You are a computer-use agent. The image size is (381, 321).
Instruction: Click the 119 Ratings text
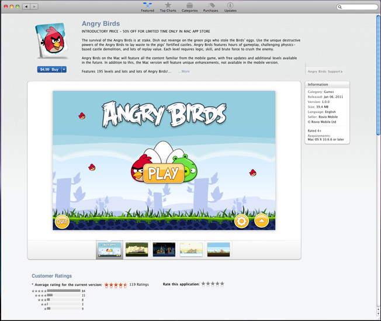[139, 284]
